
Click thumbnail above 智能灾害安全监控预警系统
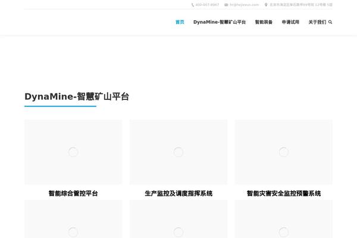point(284,152)
